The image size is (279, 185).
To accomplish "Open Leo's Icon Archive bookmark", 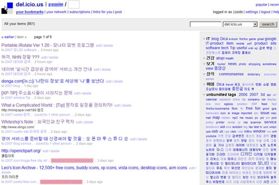I will tap(94, 167).
